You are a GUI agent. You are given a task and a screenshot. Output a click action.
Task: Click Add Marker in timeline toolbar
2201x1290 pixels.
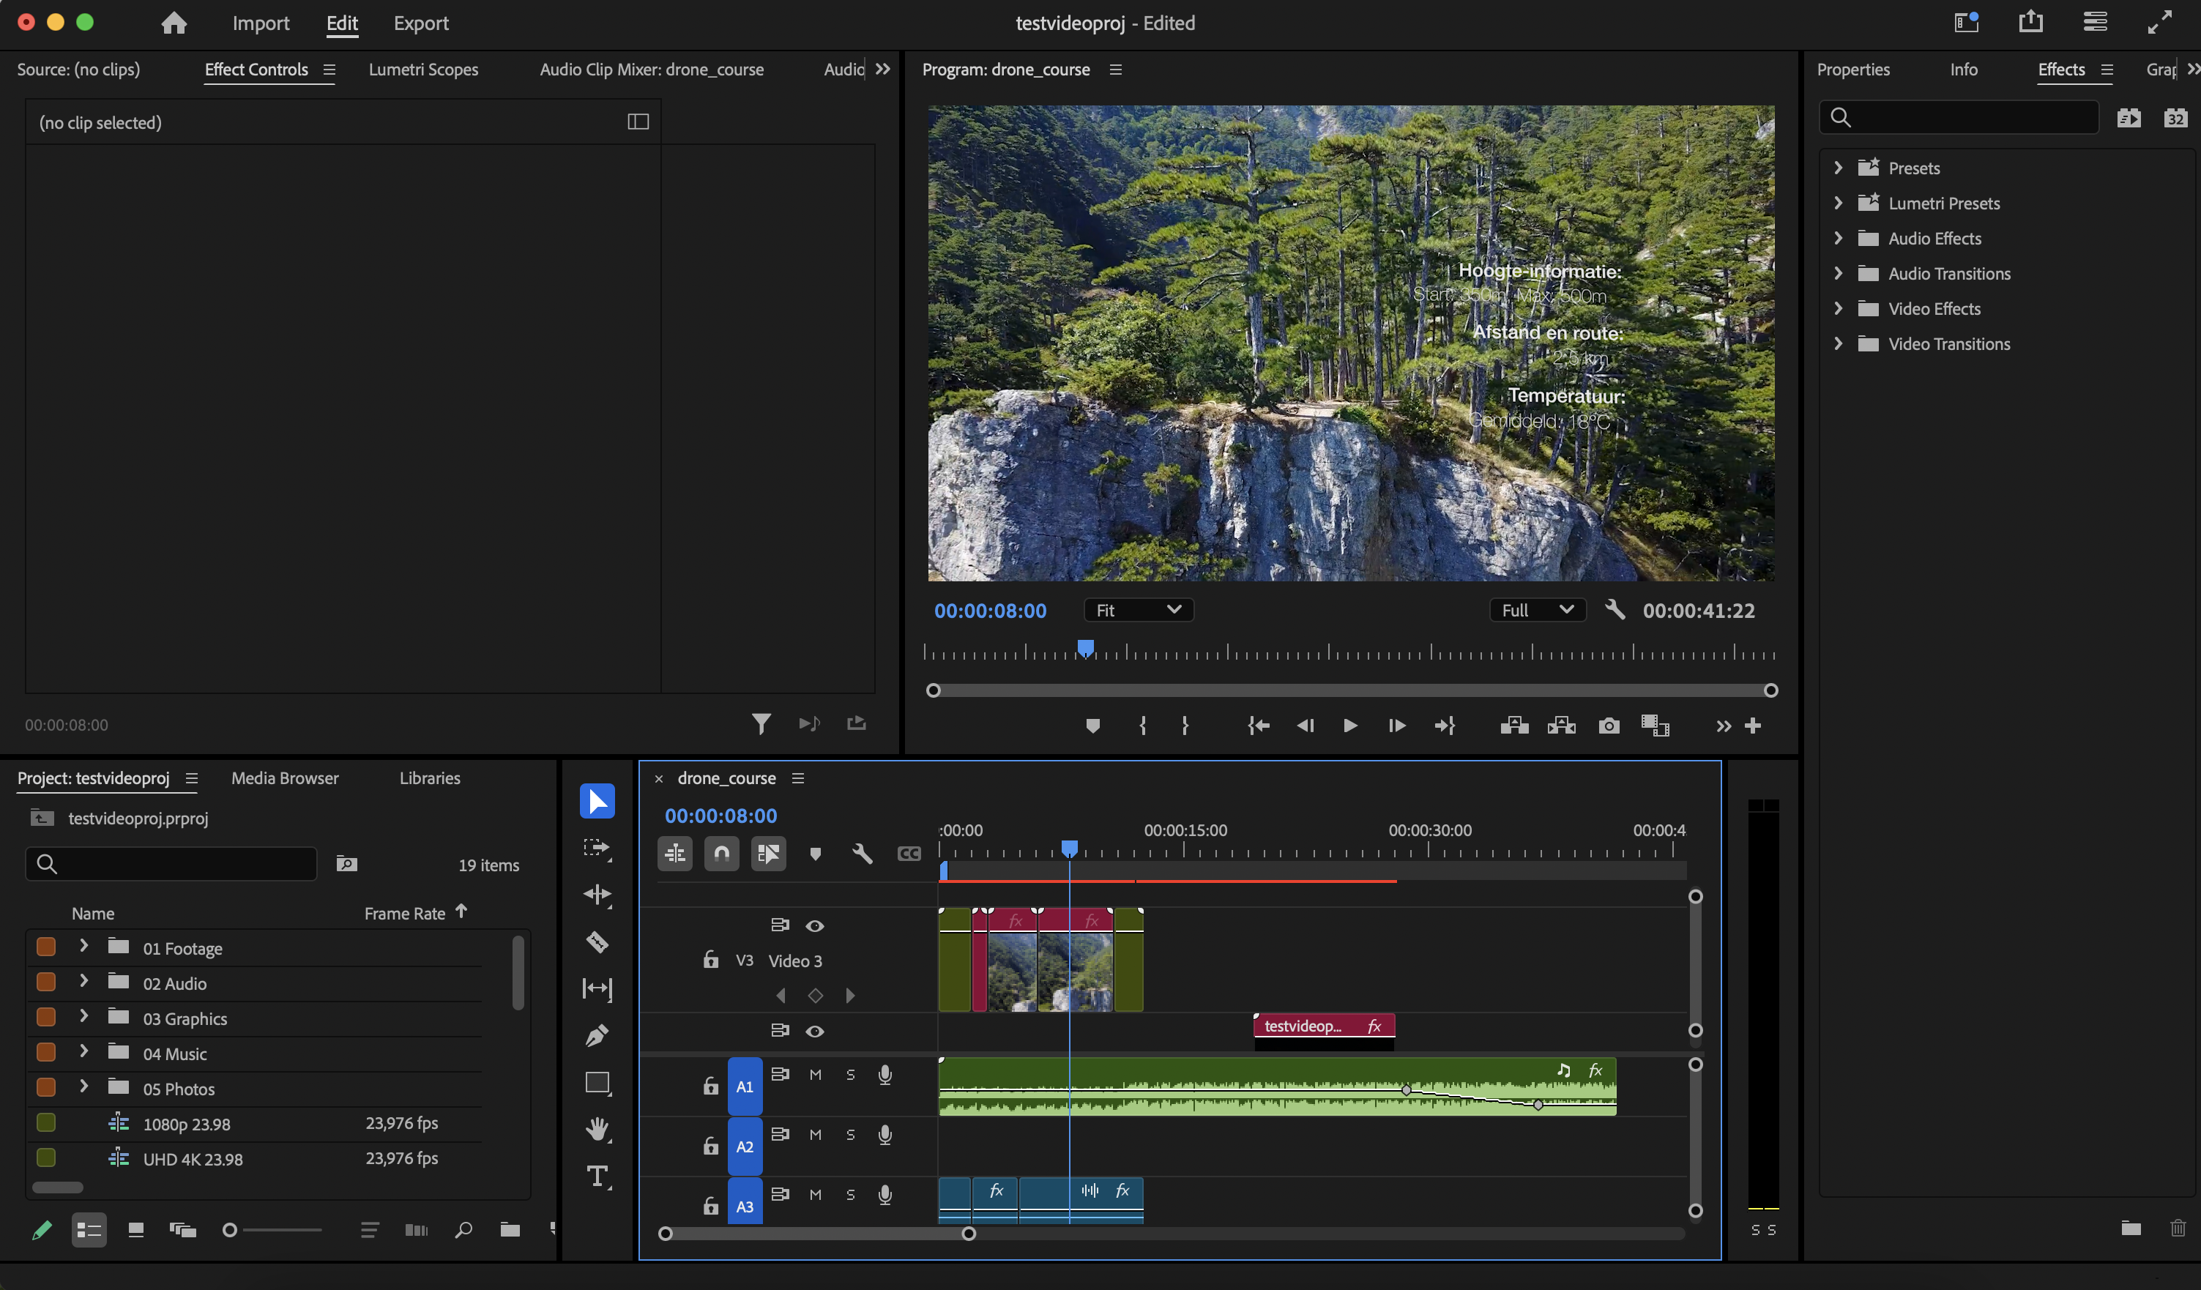(x=815, y=854)
